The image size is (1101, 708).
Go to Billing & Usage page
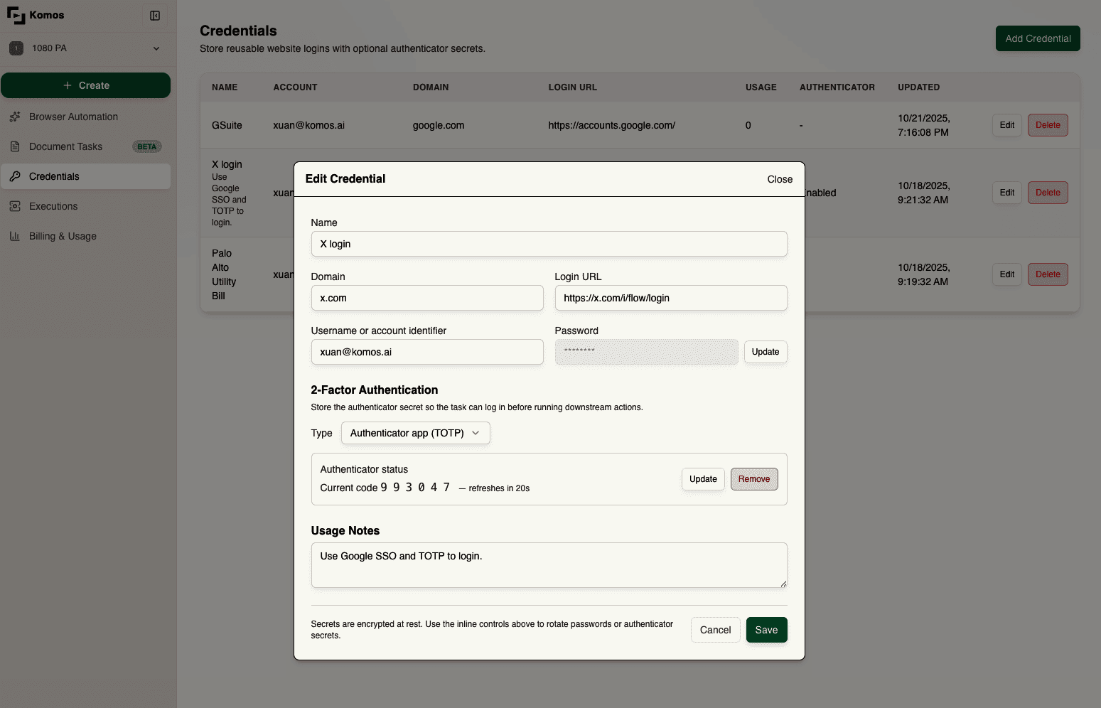point(63,236)
